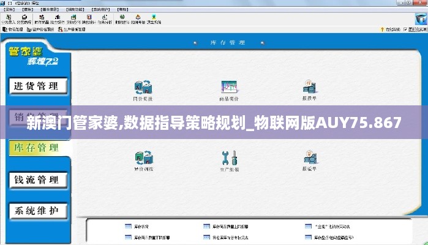Switch to 进货管理 in left sidebar
This screenshot has height=245, width=428.
pyautogui.click(x=38, y=86)
